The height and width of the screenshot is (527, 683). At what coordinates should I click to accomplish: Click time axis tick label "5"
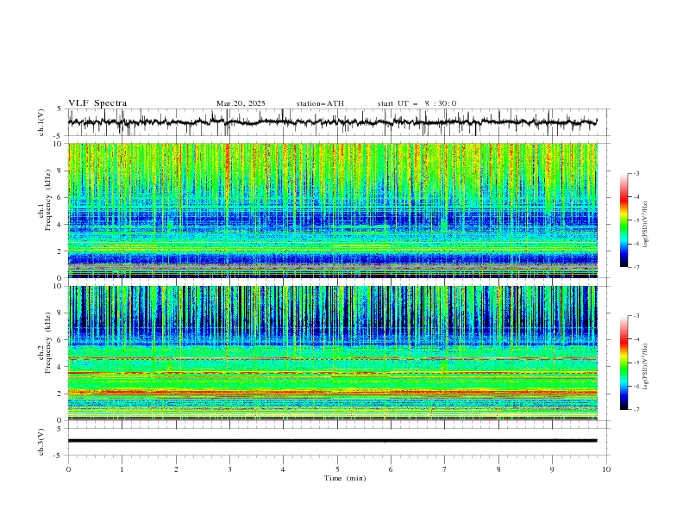pyautogui.click(x=337, y=469)
